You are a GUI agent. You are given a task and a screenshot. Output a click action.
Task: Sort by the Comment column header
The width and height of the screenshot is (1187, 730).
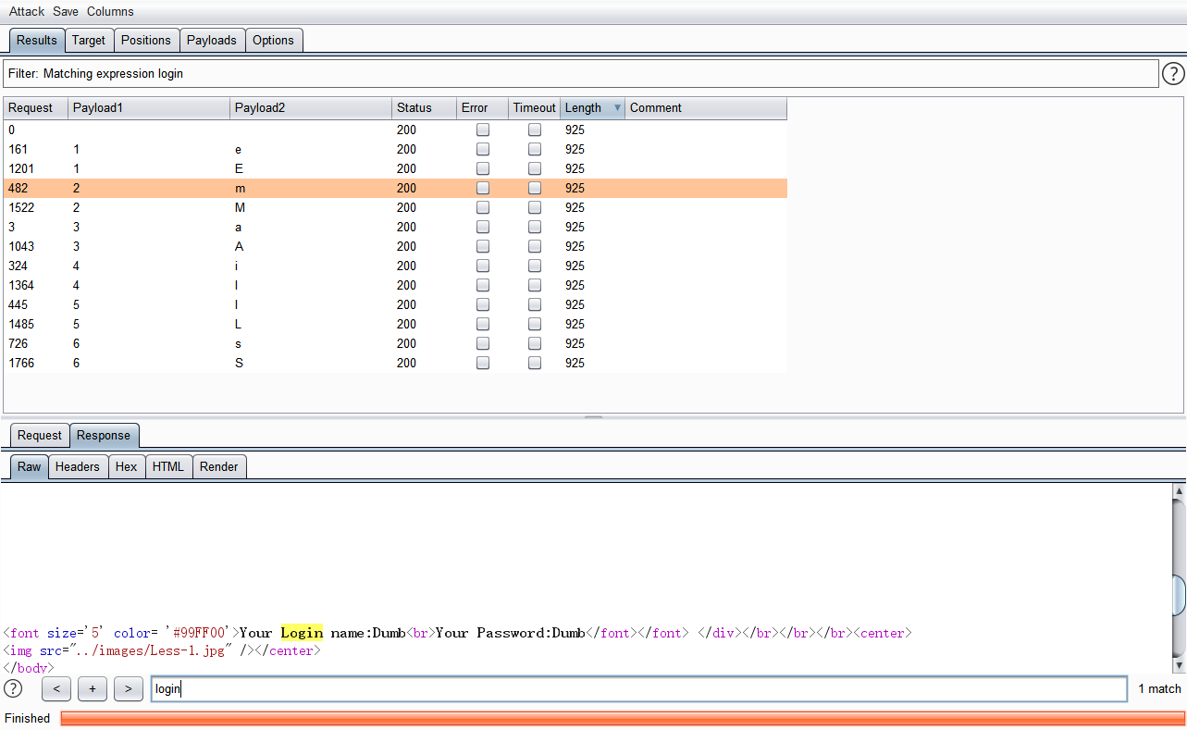(706, 108)
